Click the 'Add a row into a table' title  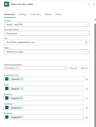[22, 4]
